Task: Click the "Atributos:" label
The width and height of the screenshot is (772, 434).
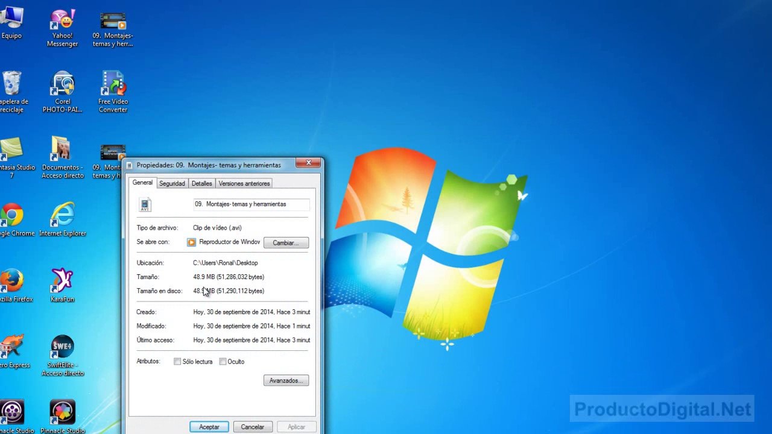Action: point(148,361)
